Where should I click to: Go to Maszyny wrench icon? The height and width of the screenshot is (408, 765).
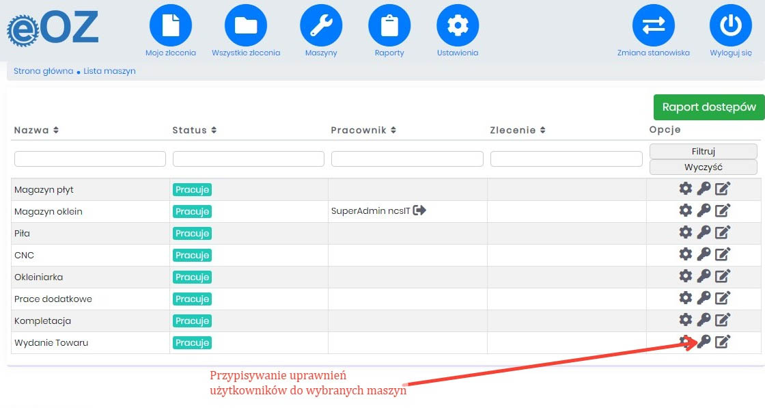click(x=321, y=26)
